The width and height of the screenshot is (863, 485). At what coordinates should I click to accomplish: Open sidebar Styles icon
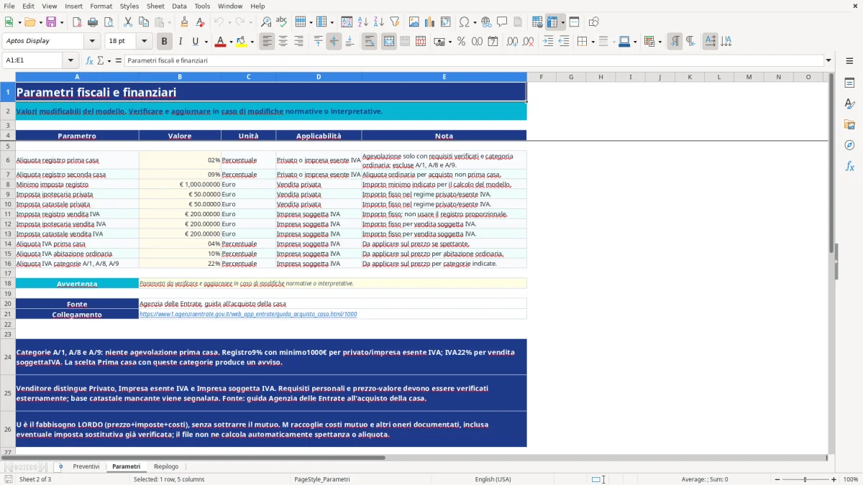849,103
